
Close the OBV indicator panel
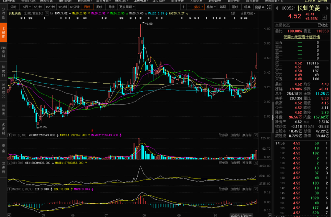pos(256,163)
